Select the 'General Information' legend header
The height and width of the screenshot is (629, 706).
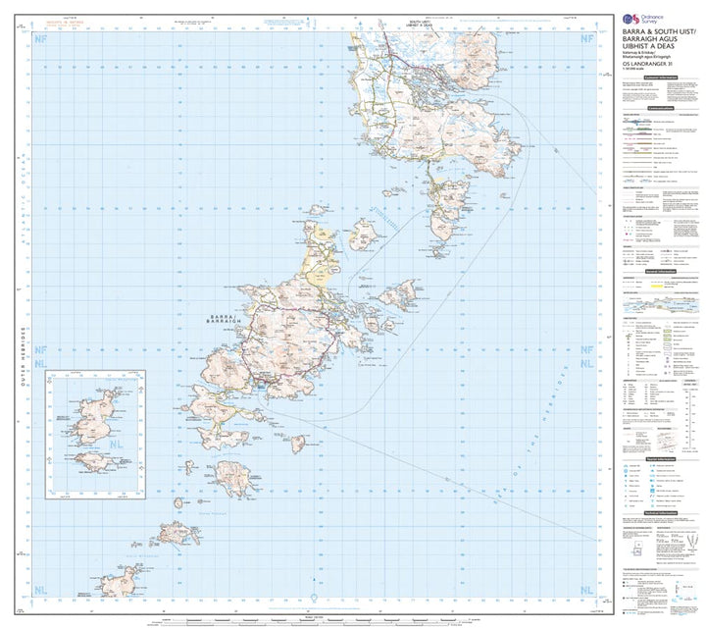point(661,272)
